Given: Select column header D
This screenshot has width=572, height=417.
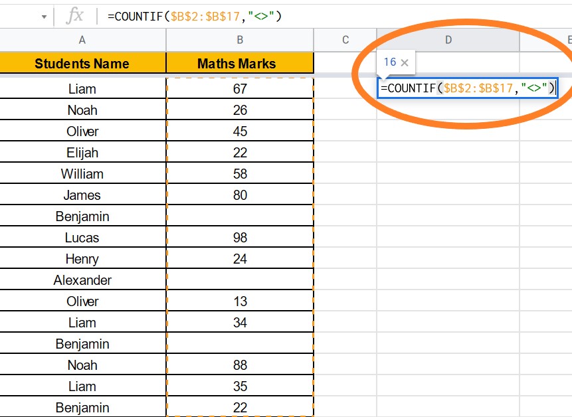Looking at the screenshot, I should 448,40.
